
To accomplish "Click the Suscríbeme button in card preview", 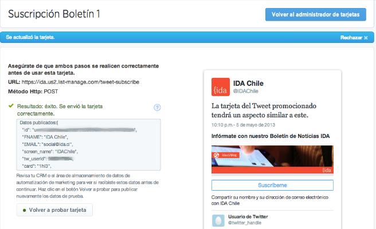I will (x=272, y=185).
